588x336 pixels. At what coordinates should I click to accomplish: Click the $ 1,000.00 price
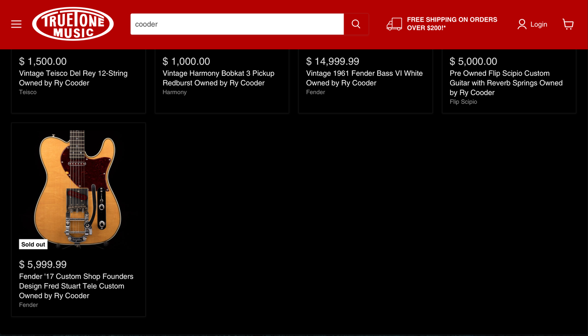click(186, 61)
